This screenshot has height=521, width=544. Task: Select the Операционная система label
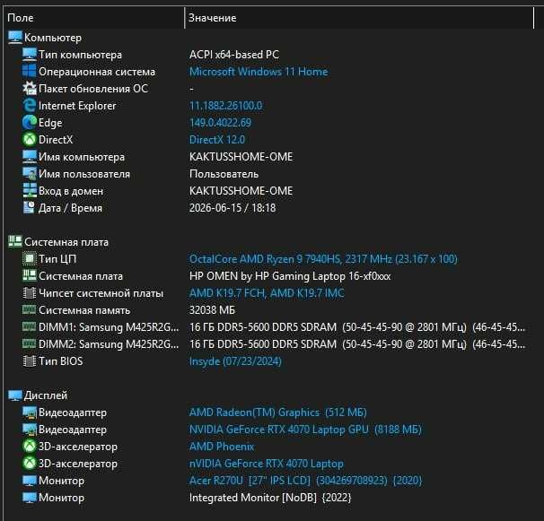coord(97,72)
